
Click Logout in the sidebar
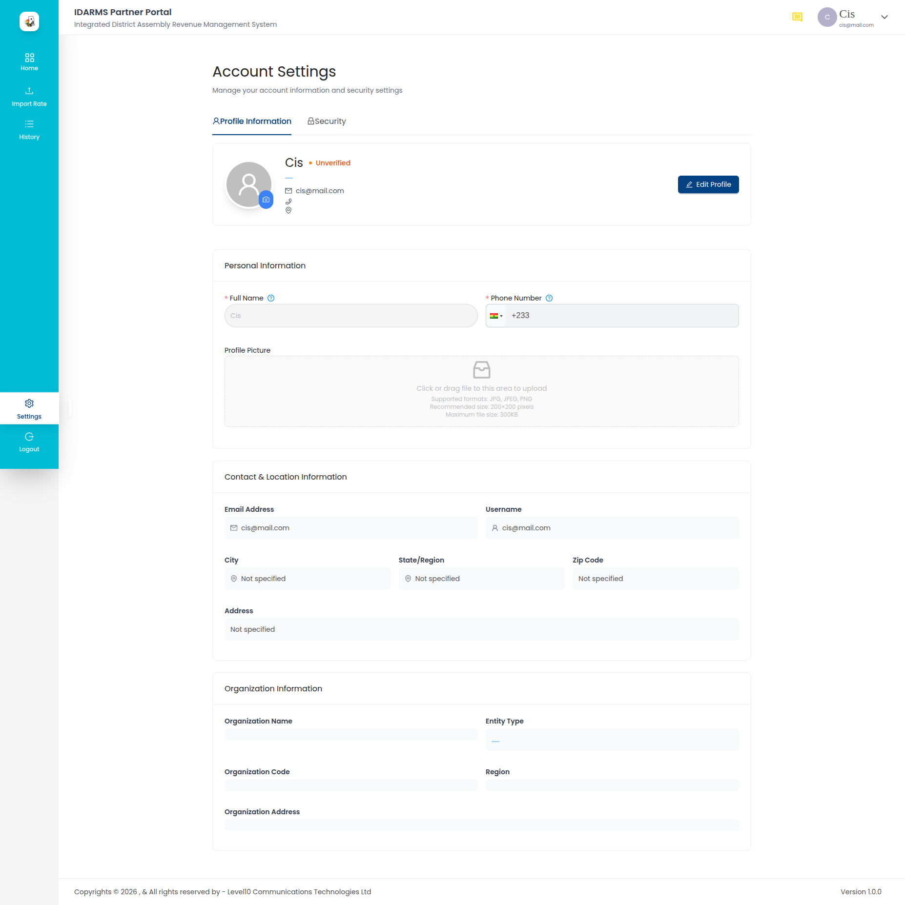point(29,442)
